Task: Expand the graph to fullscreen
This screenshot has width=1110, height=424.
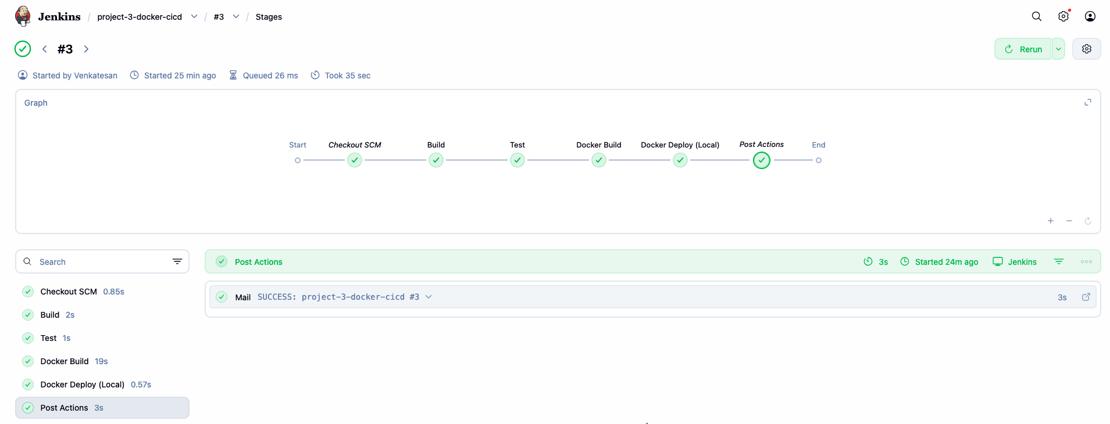Action: [x=1088, y=103]
